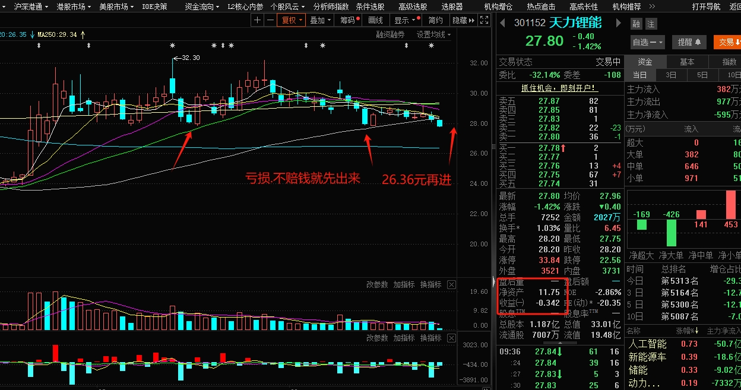741x390 pixels.
Task: Click the 画线 drawing tool button
Action: tap(376, 20)
